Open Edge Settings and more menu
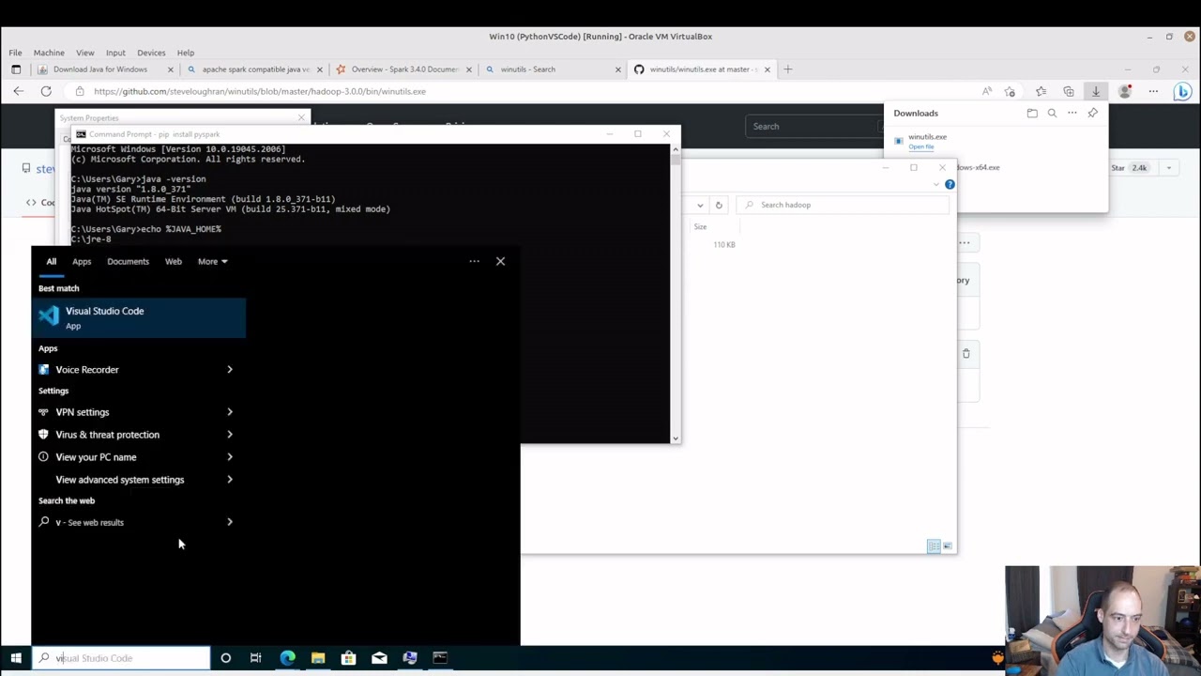The height and width of the screenshot is (676, 1201). click(1153, 91)
